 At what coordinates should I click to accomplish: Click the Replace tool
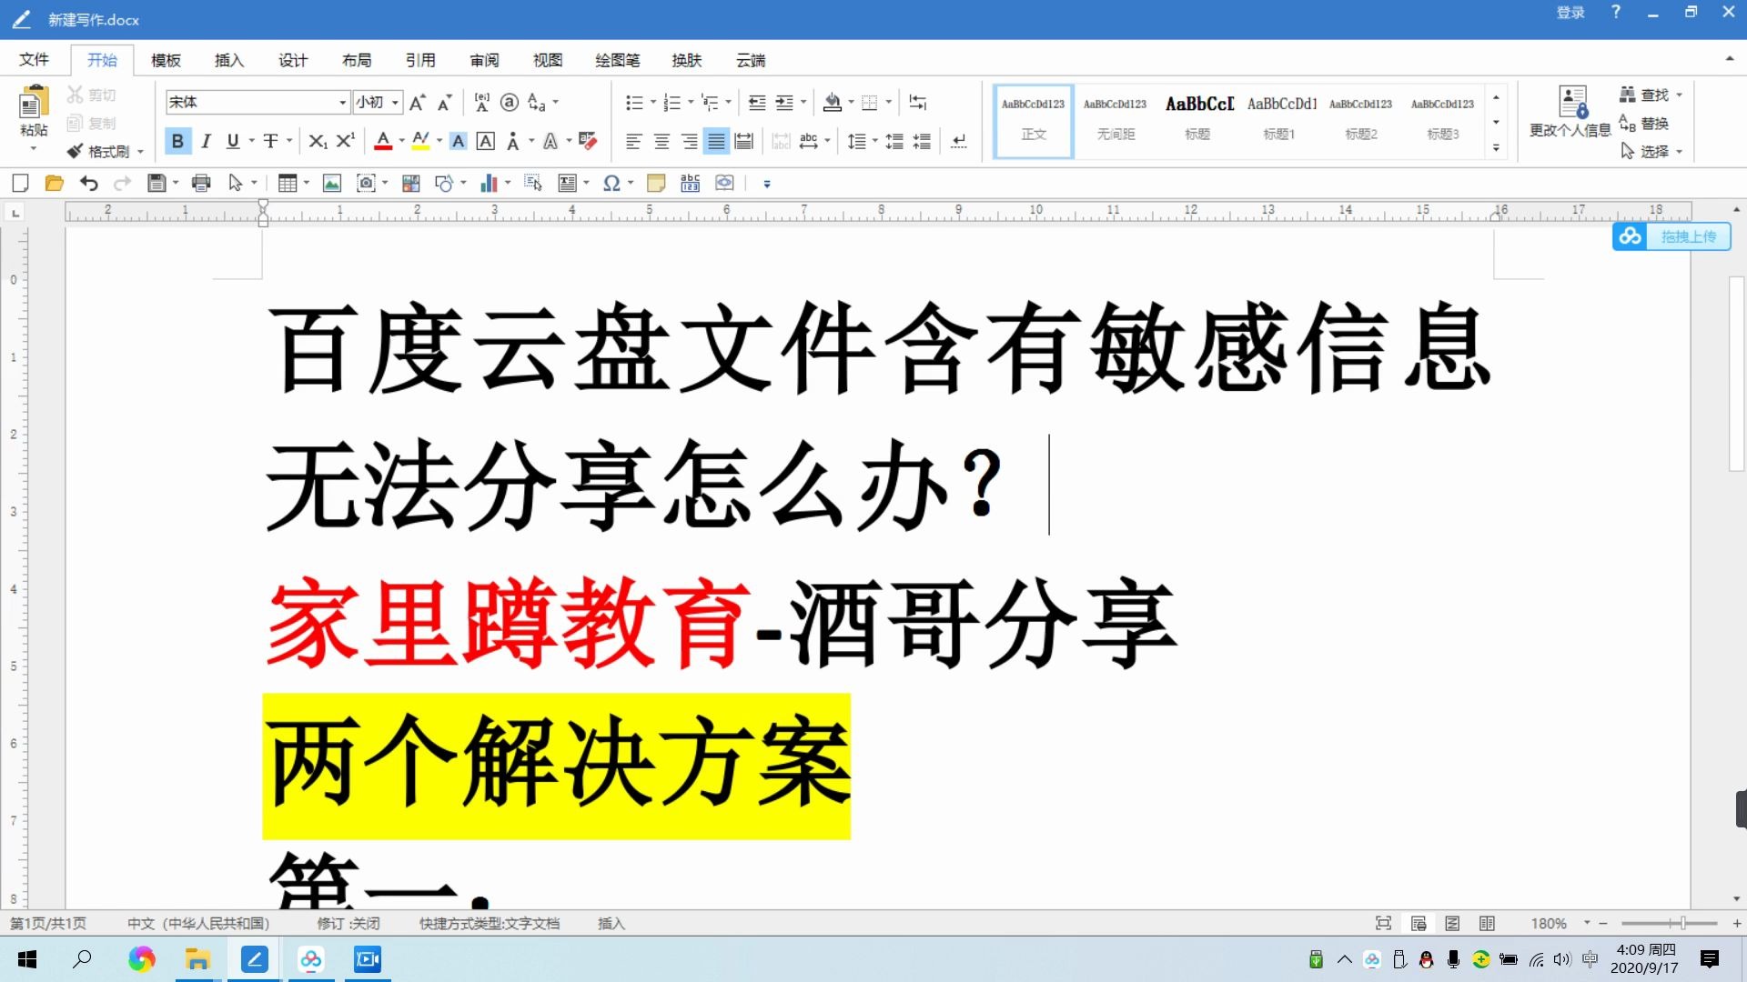tap(1645, 124)
